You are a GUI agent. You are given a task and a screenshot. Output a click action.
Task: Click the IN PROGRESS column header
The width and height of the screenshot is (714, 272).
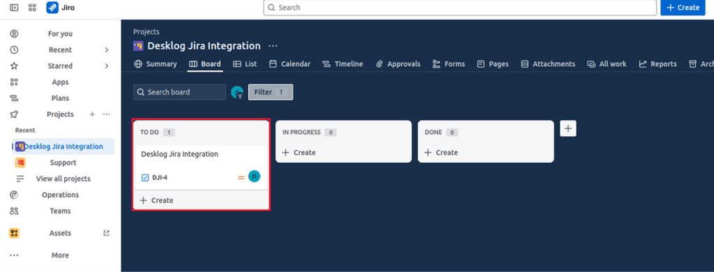(x=301, y=133)
